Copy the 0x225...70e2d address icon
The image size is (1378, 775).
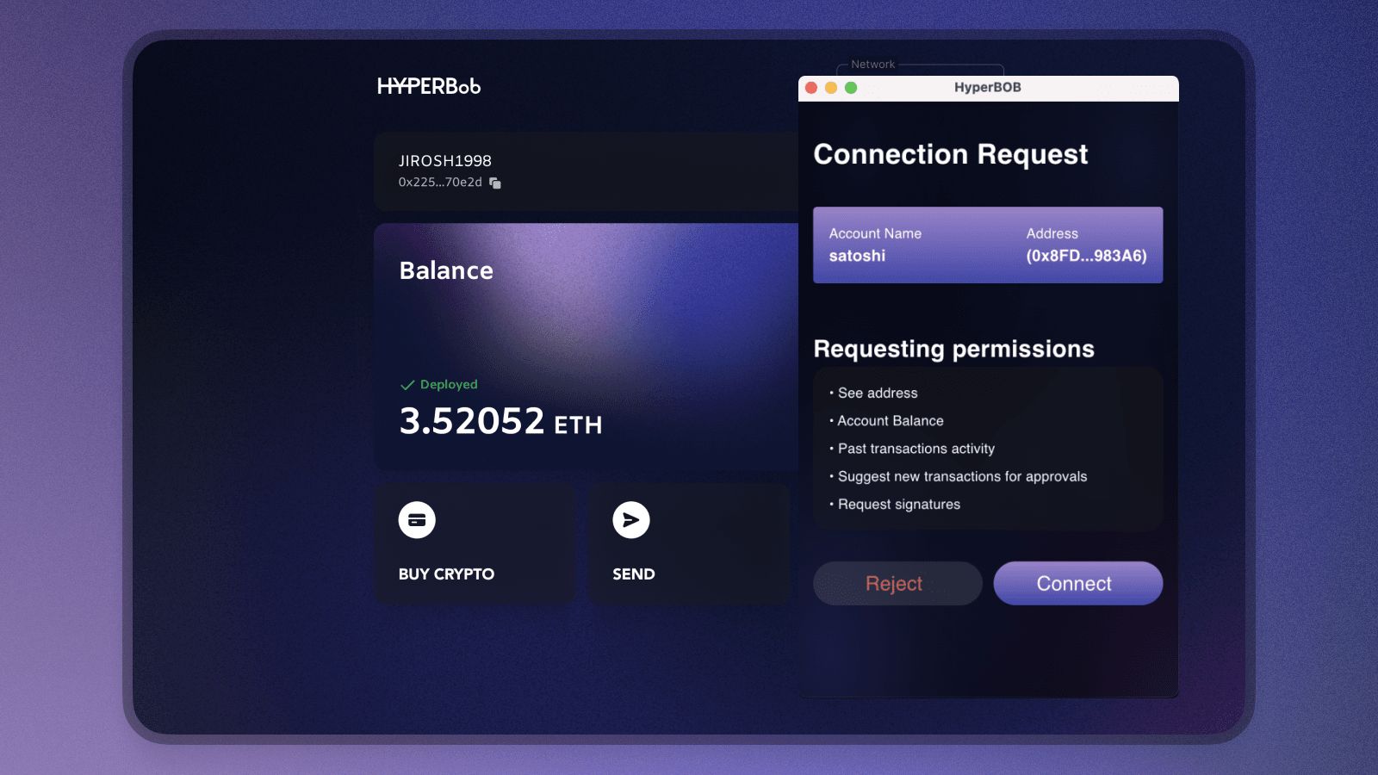pyautogui.click(x=495, y=183)
